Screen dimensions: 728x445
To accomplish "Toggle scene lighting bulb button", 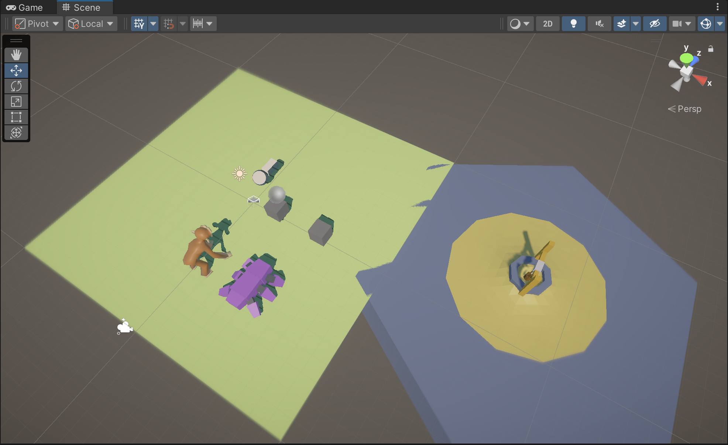I will coord(573,24).
